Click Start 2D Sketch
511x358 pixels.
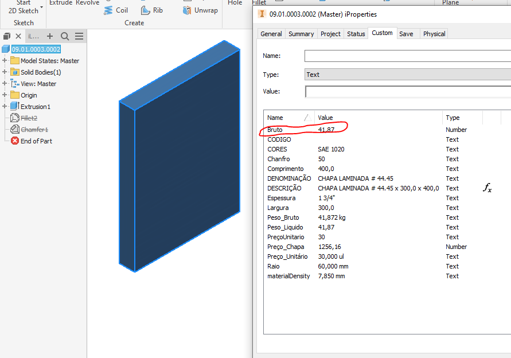(23, 6)
